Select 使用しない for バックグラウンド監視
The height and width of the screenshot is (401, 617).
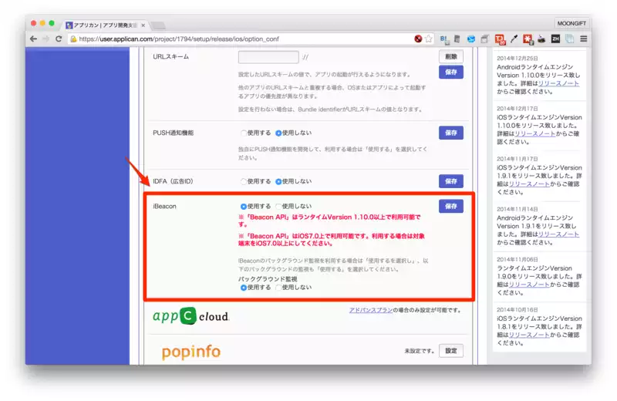pyautogui.click(x=278, y=288)
